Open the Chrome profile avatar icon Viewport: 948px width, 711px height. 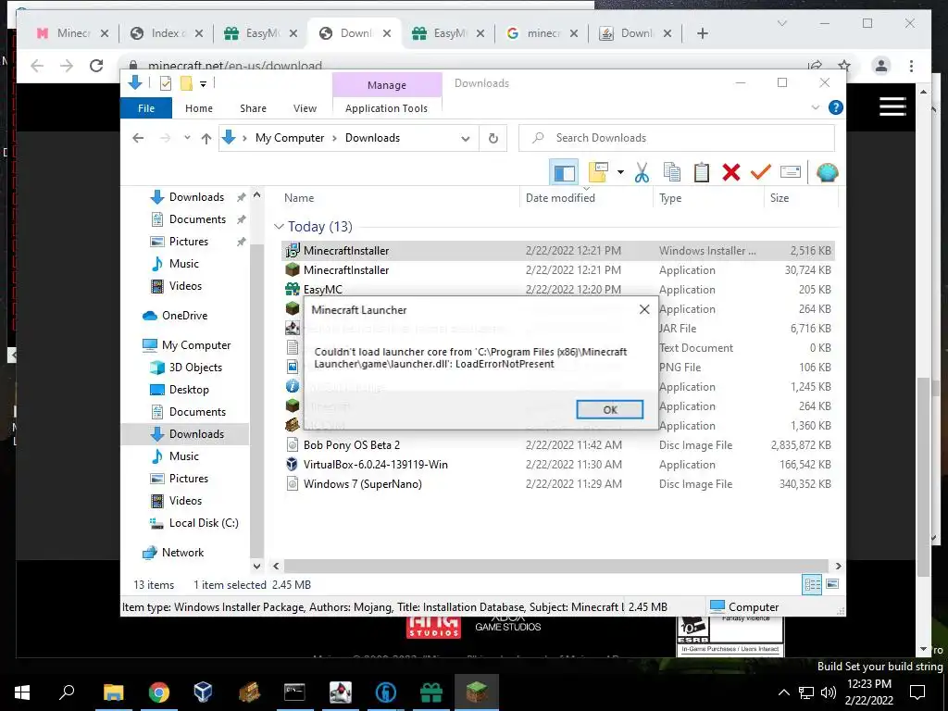[881, 66]
